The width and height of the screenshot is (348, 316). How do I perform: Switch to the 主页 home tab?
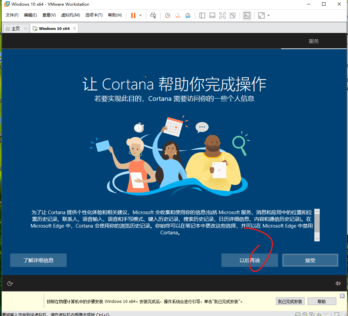pyautogui.click(x=15, y=28)
